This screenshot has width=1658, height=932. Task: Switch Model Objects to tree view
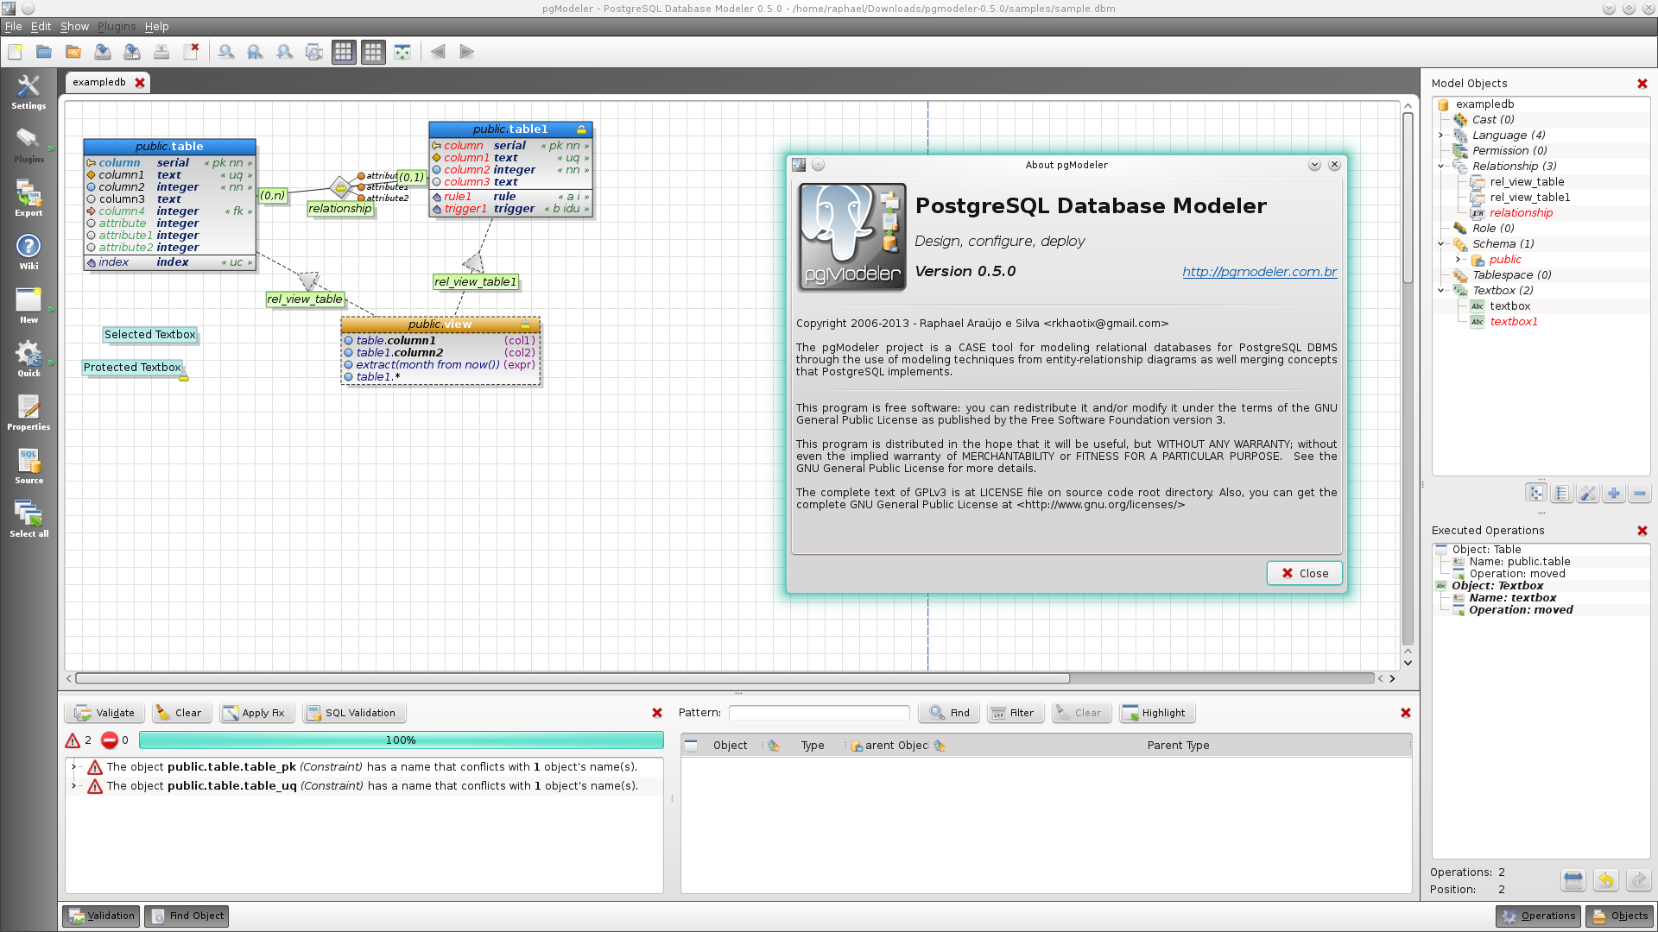(x=1536, y=494)
